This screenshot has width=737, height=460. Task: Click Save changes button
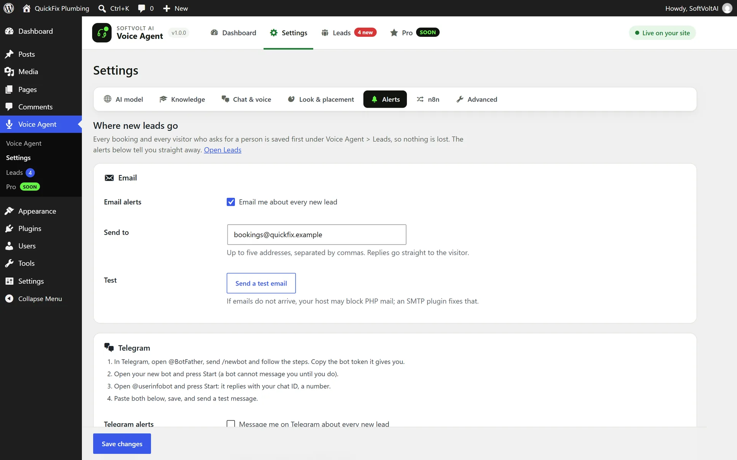coord(122,444)
